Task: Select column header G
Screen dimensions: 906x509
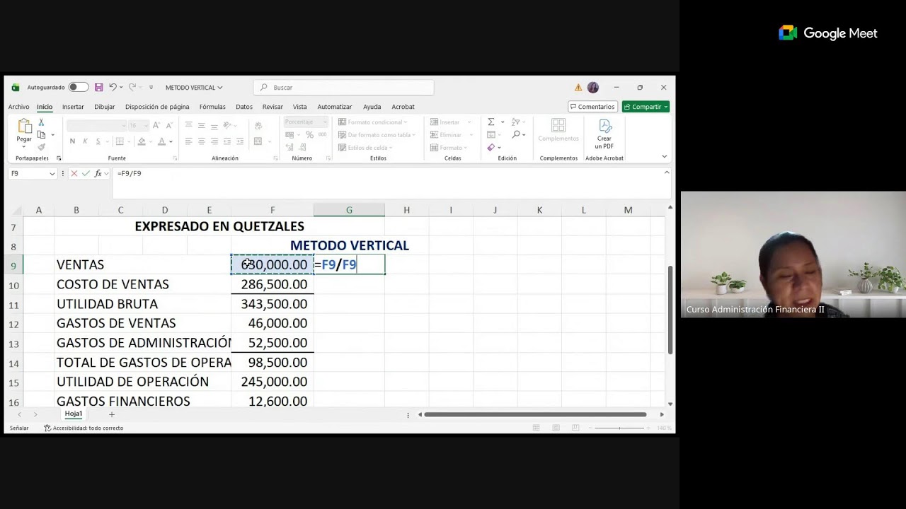Action: tap(349, 210)
